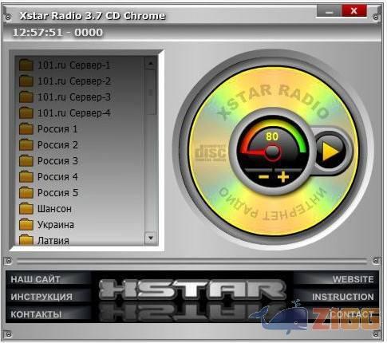Select the 'Россия 4' list label
Screen dimensions: 387x343
point(57,177)
